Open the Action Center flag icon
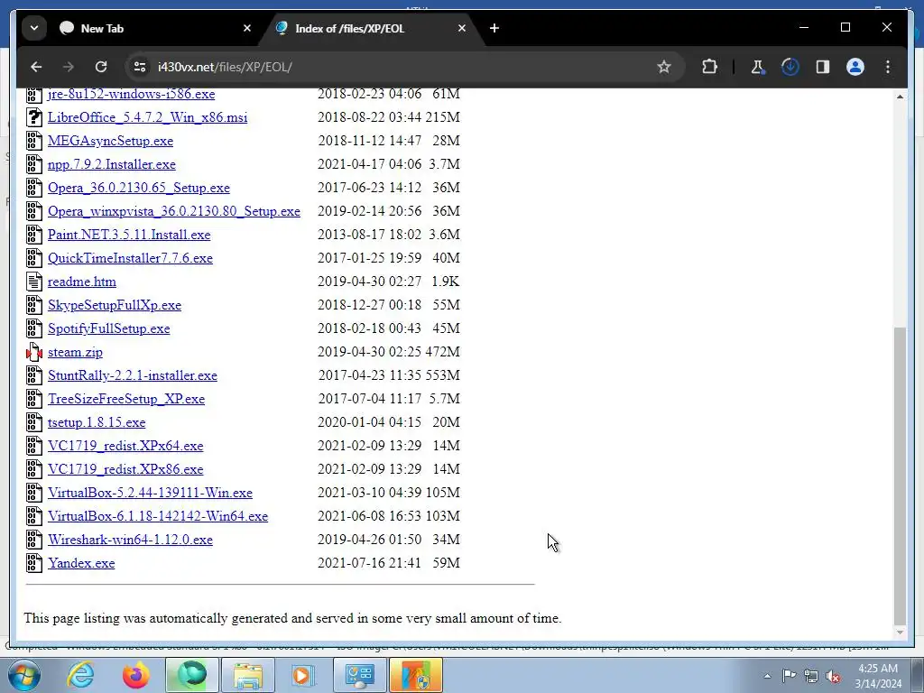The image size is (924, 693). point(789,676)
